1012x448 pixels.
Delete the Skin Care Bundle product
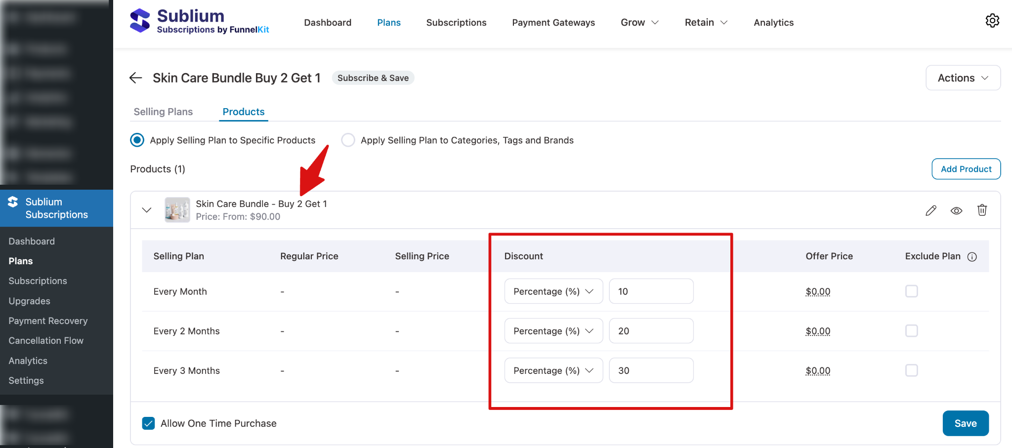pyautogui.click(x=982, y=210)
